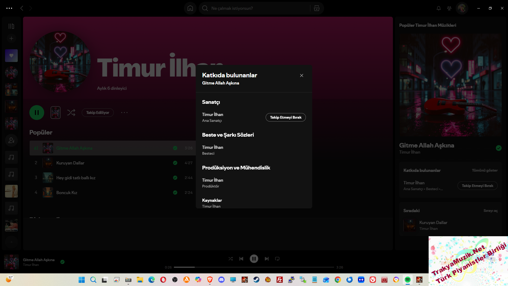Screen dimensions: 508x286
Task: Toggle the album preview card button
Action: click(x=56, y=113)
